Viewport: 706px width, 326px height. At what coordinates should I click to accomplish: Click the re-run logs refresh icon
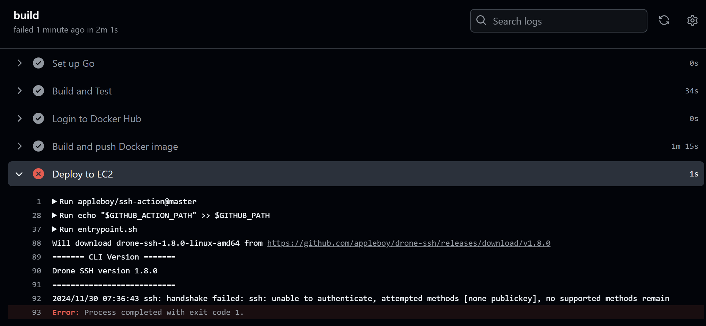664,20
